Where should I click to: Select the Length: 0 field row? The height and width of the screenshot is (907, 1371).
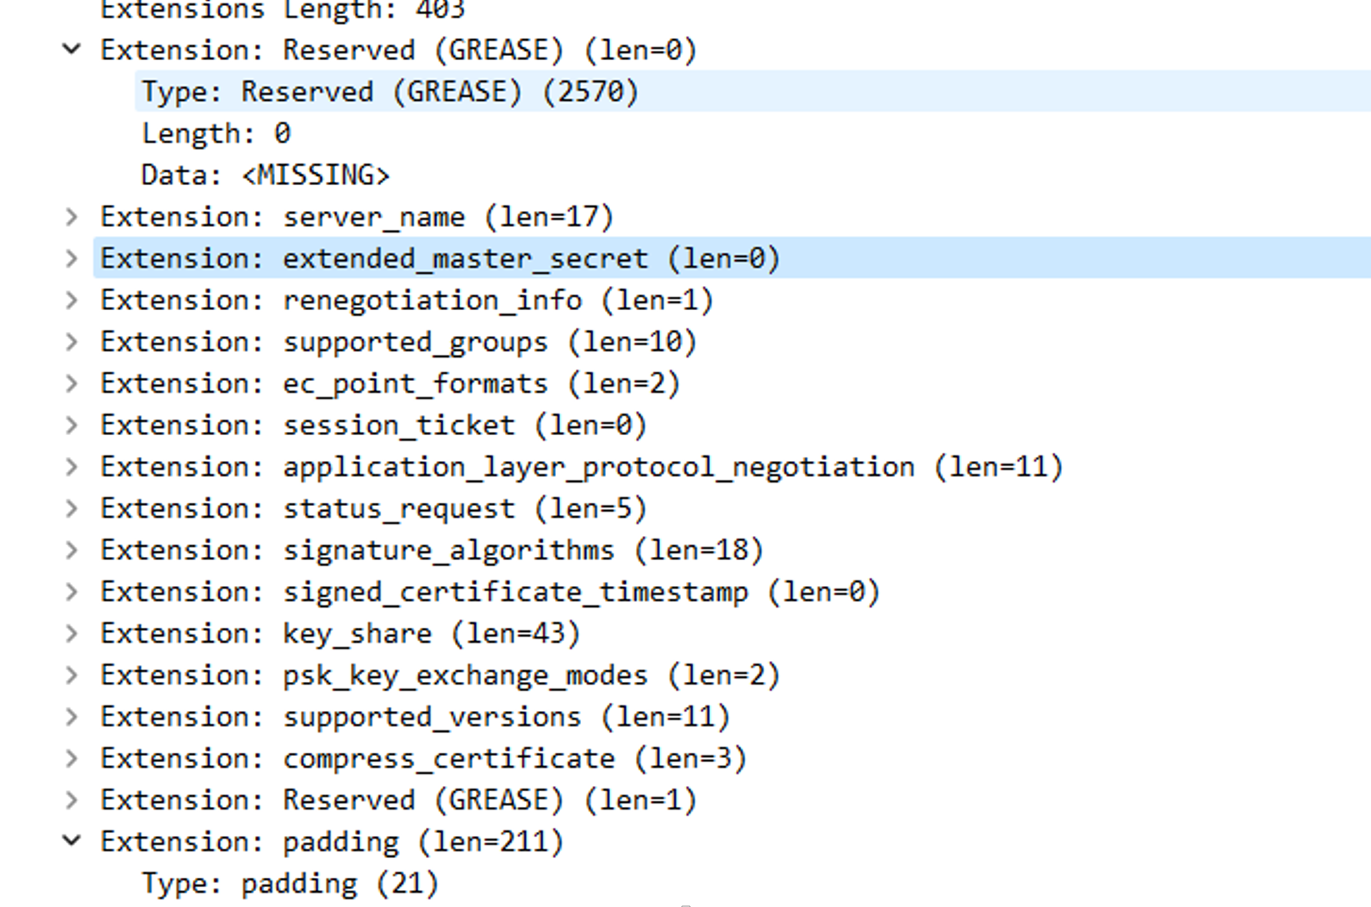click(x=216, y=133)
